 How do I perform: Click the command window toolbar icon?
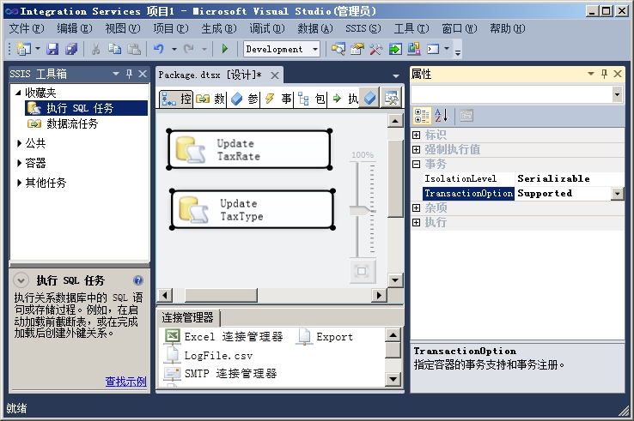[433, 49]
